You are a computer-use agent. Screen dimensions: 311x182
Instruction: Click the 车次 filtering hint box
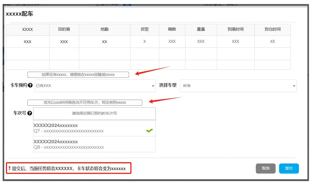coord(85,103)
